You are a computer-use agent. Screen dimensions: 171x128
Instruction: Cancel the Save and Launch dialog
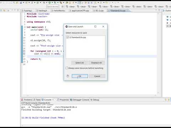click(97, 76)
